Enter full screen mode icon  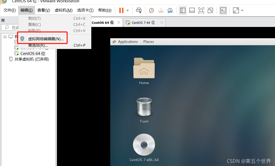pyautogui.click(x=201, y=10)
